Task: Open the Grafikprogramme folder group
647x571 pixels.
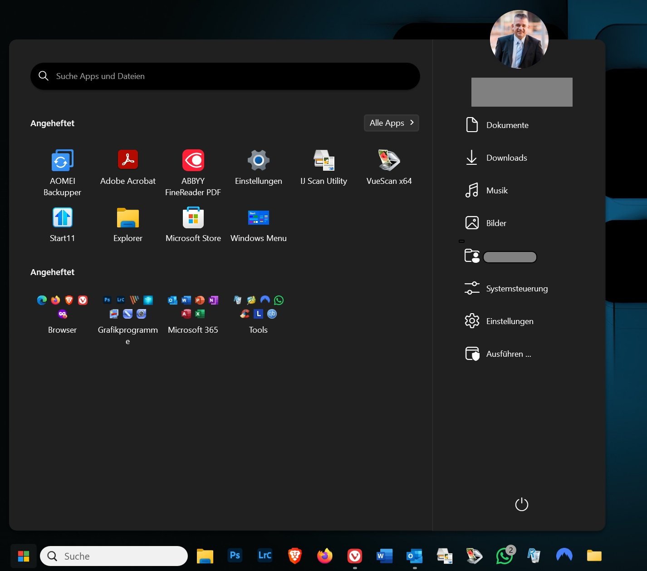Action: (127, 320)
